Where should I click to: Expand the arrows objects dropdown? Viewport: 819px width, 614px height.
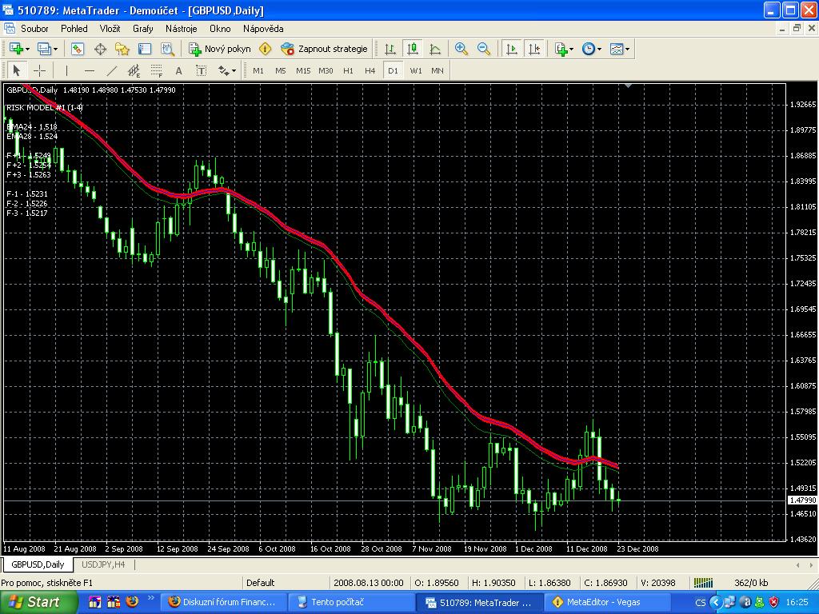point(234,70)
